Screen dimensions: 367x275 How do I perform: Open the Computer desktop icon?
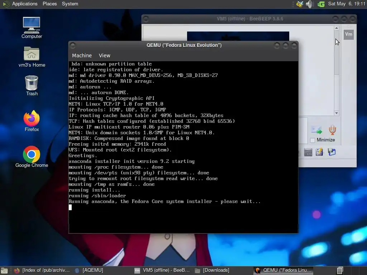pyautogui.click(x=32, y=28)
